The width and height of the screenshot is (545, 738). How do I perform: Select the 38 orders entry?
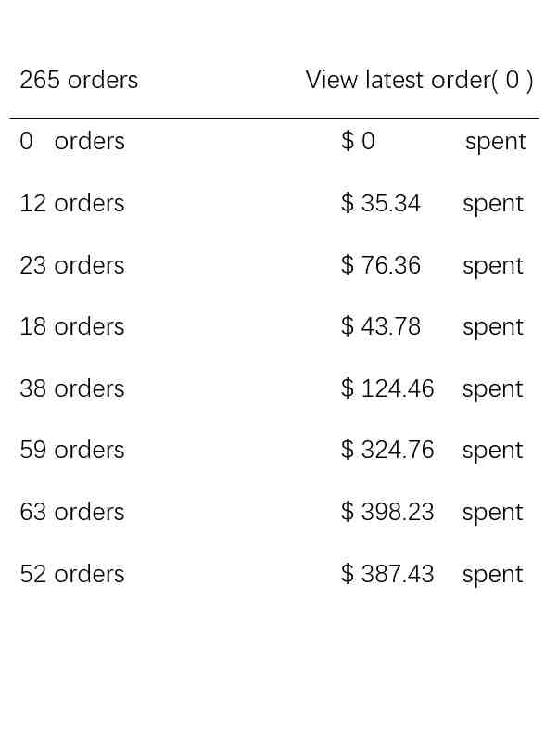(72, 388)
